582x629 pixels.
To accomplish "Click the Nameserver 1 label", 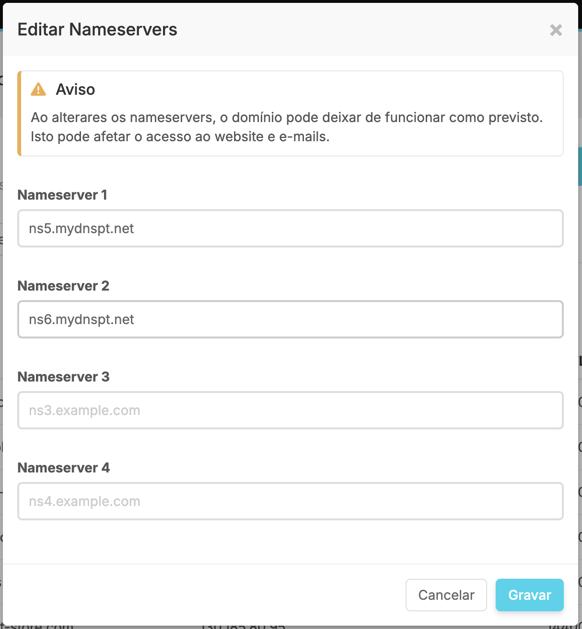I will pos(62,195).
